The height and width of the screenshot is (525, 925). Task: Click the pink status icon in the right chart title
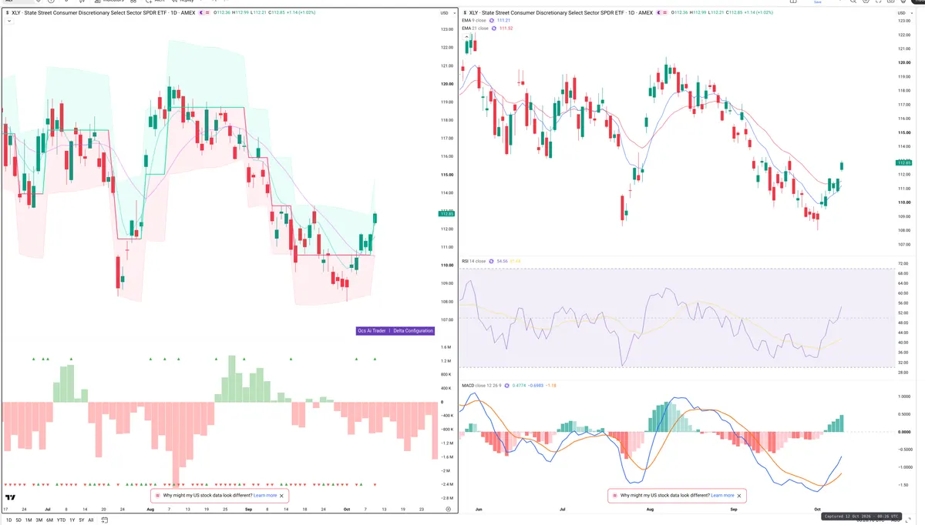coord(664,12)
